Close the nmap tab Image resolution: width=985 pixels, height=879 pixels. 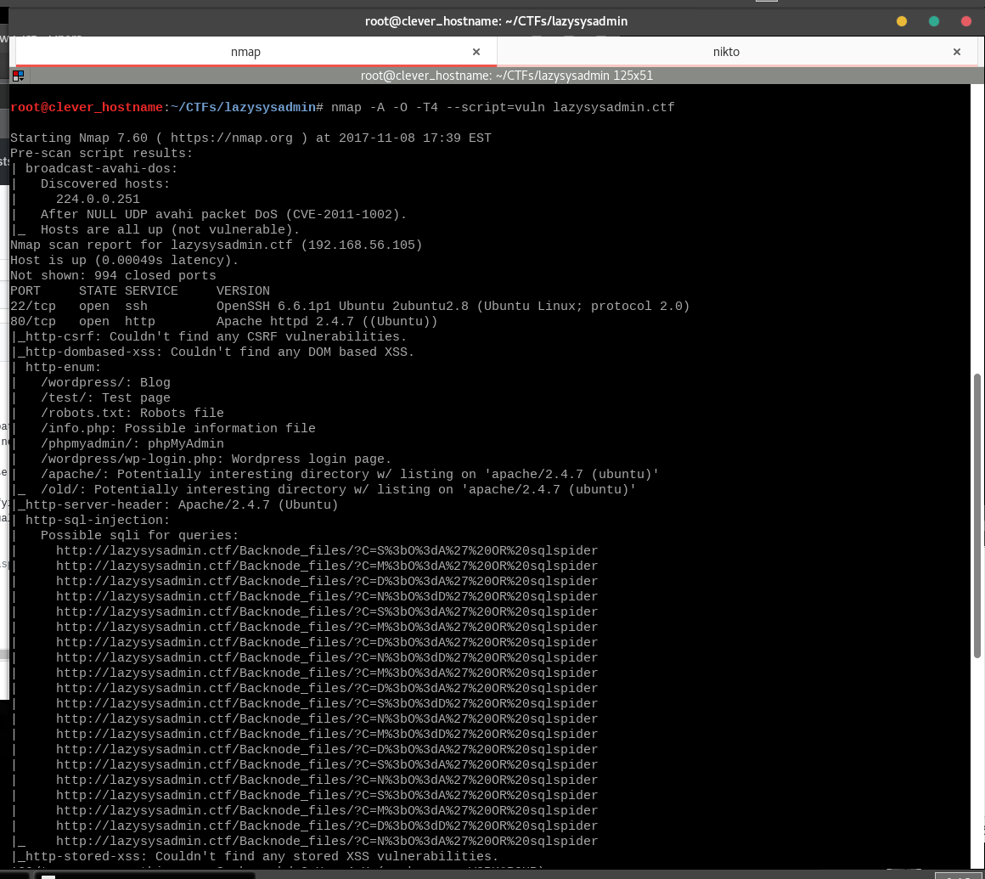tap(476, 52)
